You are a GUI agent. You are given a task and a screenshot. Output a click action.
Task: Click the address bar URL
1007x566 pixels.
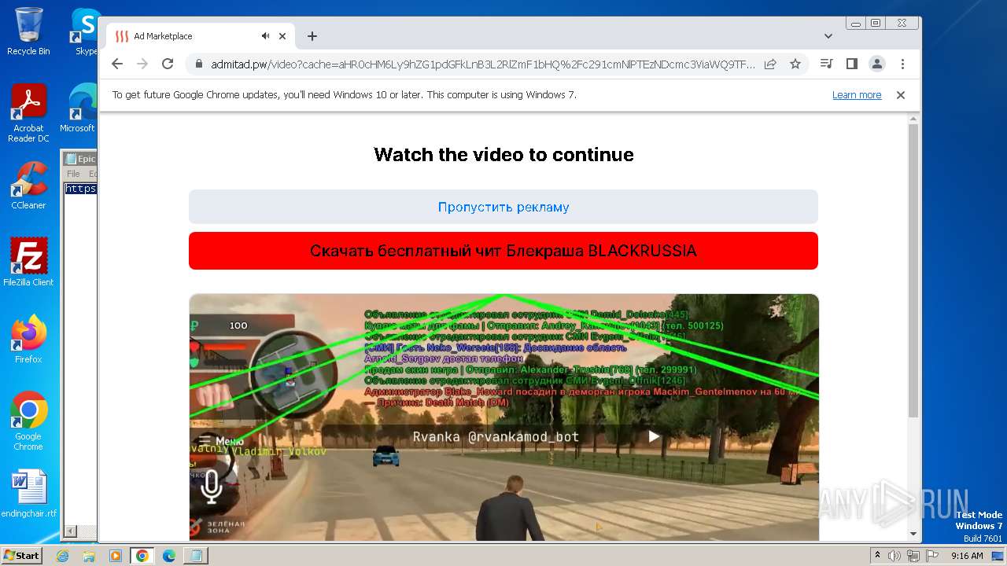click(x=483, y=64)
